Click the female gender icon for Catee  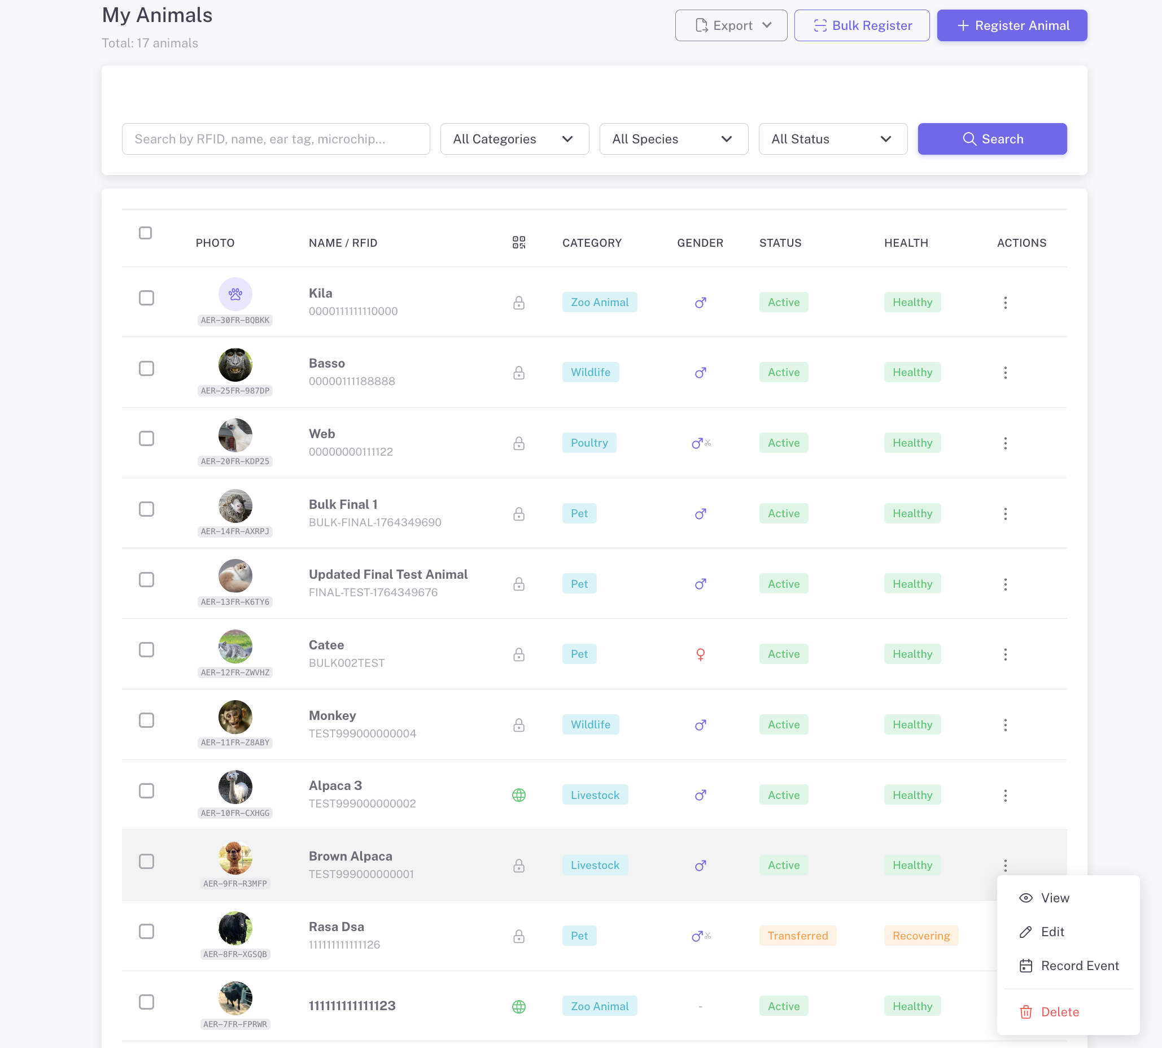(700, 654)
